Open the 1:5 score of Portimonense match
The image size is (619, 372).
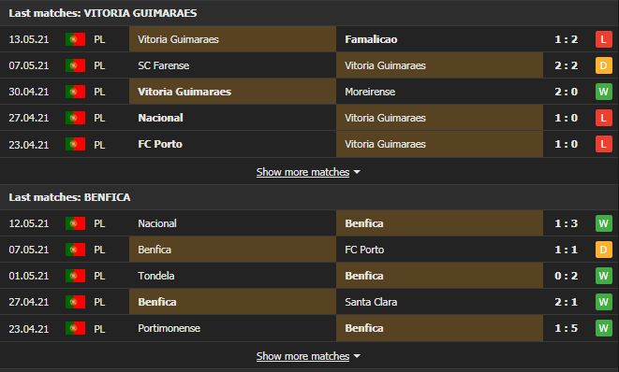click(567, 328)
